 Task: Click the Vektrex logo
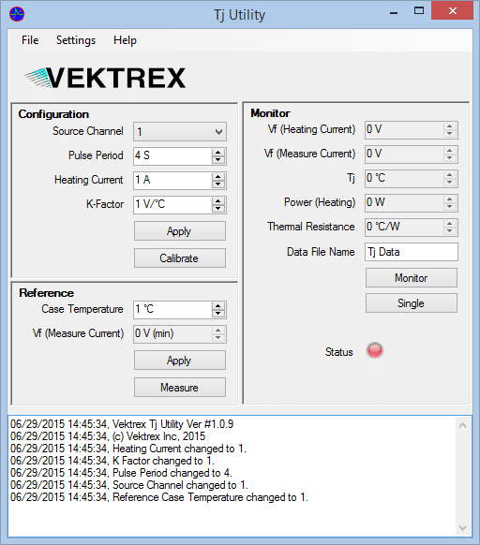[104, 77]
